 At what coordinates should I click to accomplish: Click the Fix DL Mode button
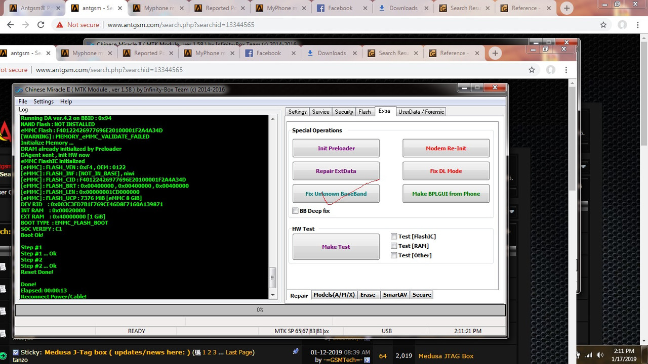446,171
